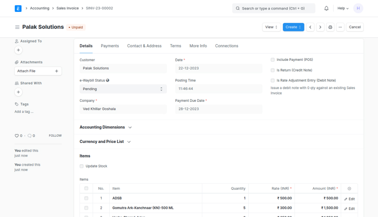Viewport: 378px width, 217px height.
Task: Enable Include Payment (POS)
Action: point(273,59)
